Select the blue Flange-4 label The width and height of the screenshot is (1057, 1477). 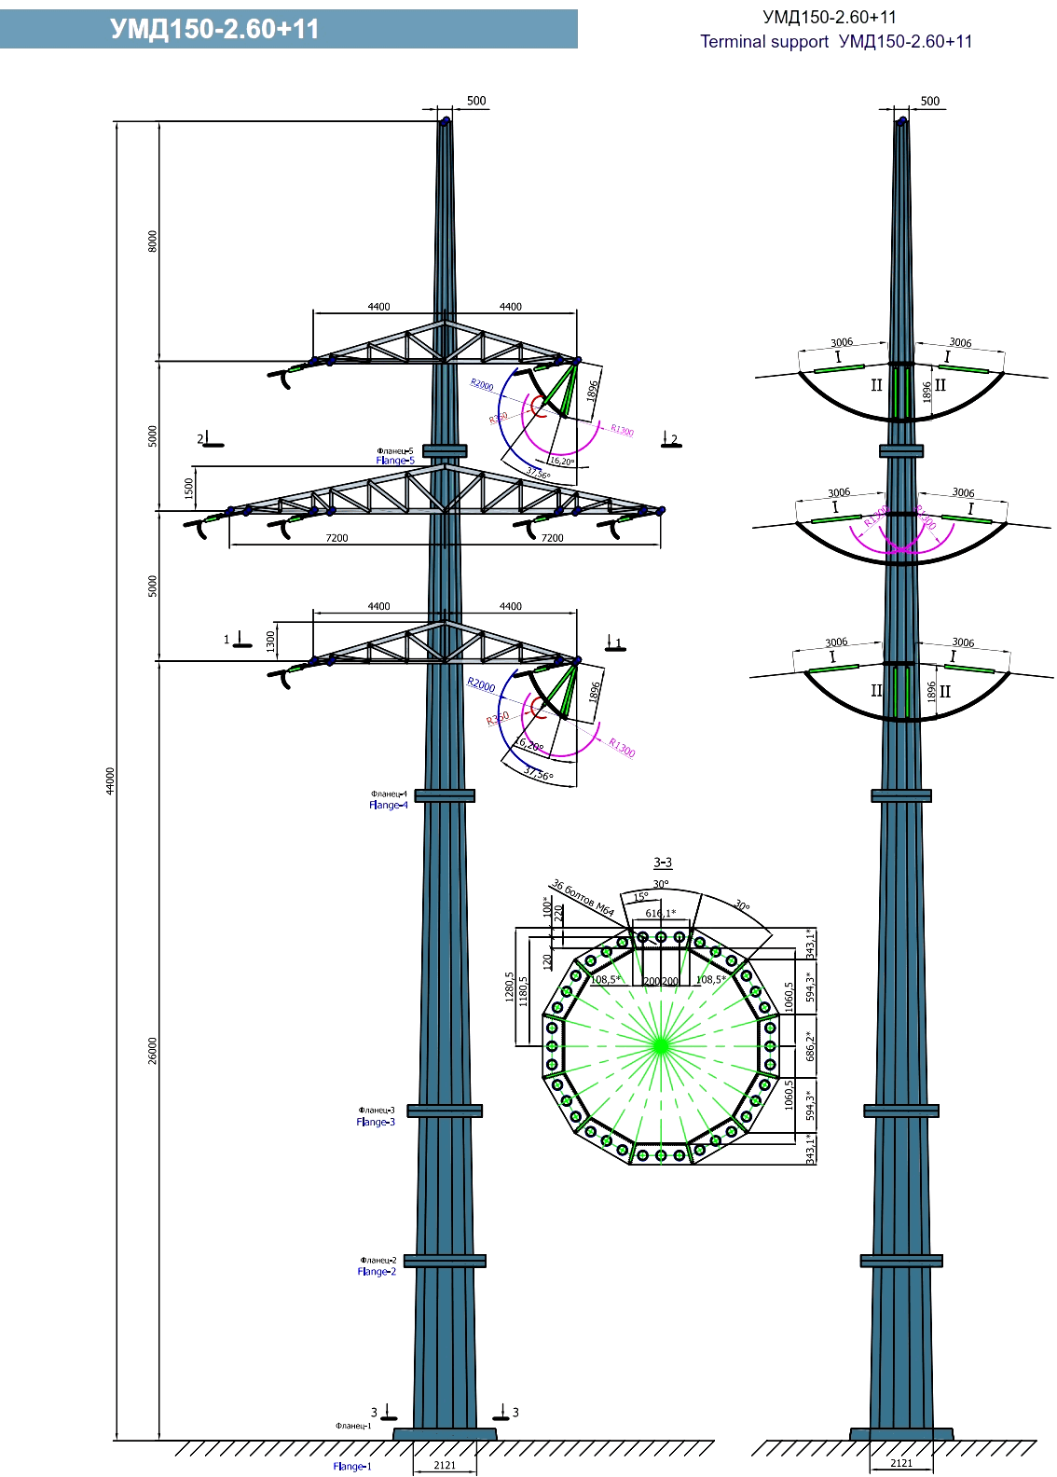point(389,806)
